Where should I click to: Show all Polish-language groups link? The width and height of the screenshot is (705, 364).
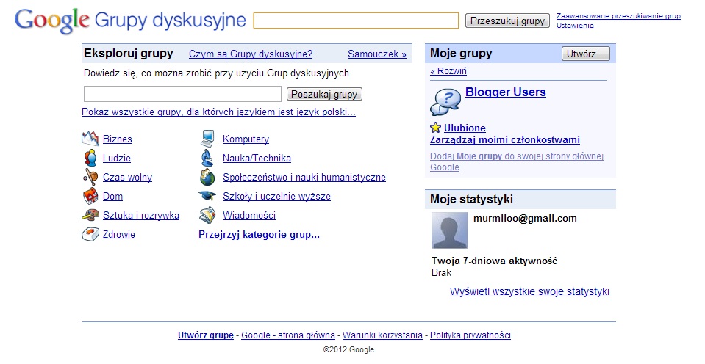[218, 112]
